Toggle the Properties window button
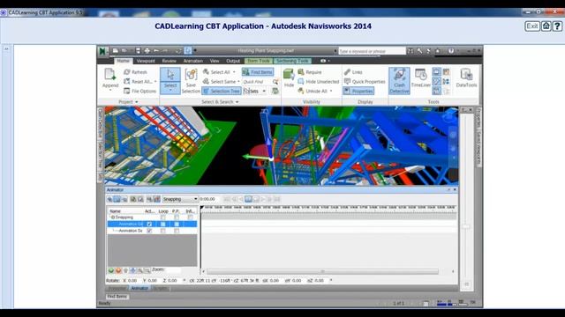The image size is (565, 317). coord(358,92)
